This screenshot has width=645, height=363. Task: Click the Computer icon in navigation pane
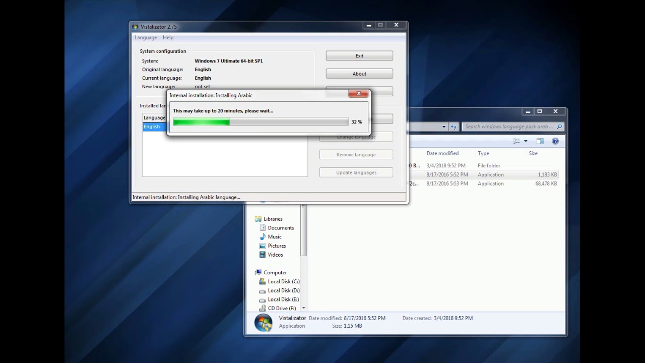pos(258,272)
